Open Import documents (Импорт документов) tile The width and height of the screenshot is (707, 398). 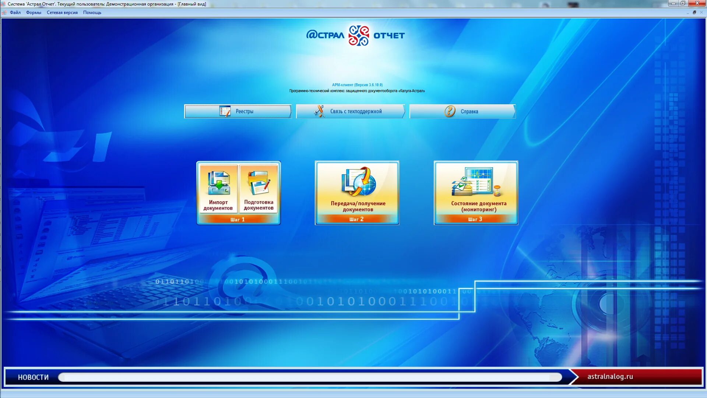(x=218, y=189)
